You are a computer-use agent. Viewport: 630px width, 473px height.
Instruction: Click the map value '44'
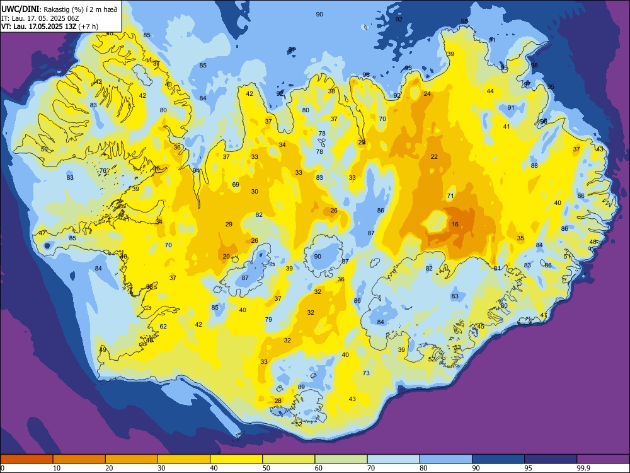point(490,91)
